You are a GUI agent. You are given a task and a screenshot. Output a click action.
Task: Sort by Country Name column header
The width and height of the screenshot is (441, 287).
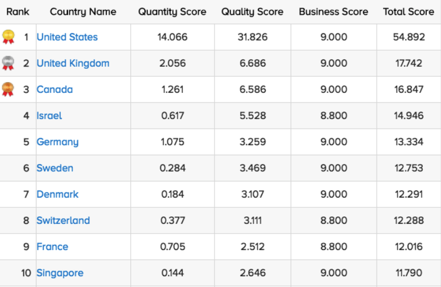pos(83,11)
